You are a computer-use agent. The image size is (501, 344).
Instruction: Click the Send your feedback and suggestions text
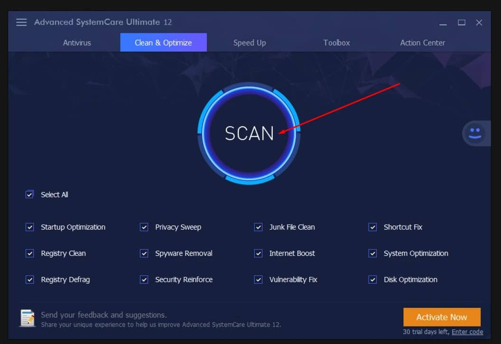(103, 315)
